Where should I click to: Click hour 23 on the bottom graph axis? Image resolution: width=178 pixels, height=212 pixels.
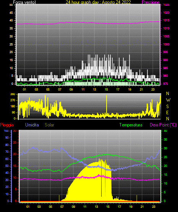pyautogui.click(x=154, y=207)
